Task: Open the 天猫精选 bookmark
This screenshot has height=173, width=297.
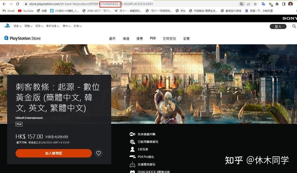Action: click(x=203, y=11)
